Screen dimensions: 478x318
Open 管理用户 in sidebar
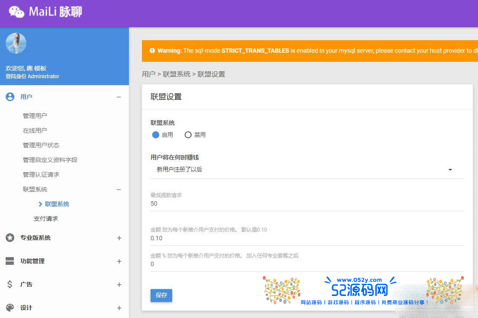35,116
